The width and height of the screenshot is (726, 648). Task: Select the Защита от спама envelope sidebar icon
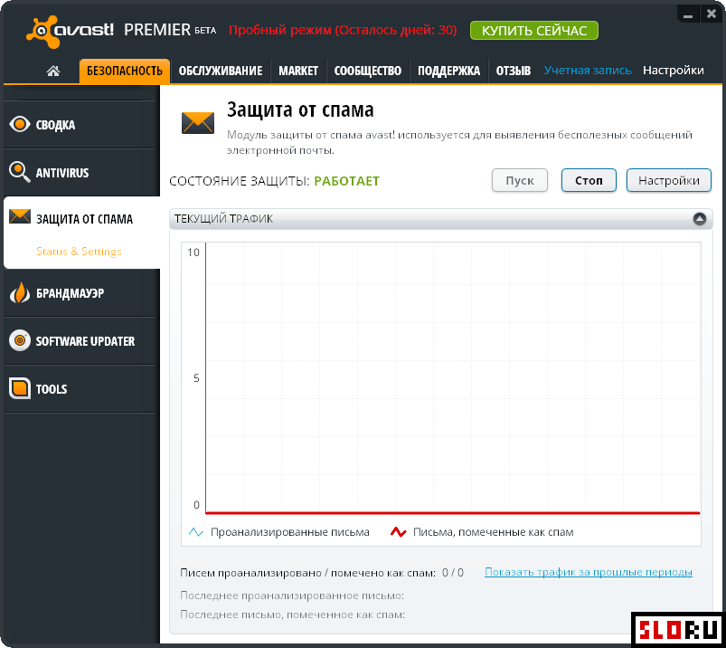click(x=20, y=216)
